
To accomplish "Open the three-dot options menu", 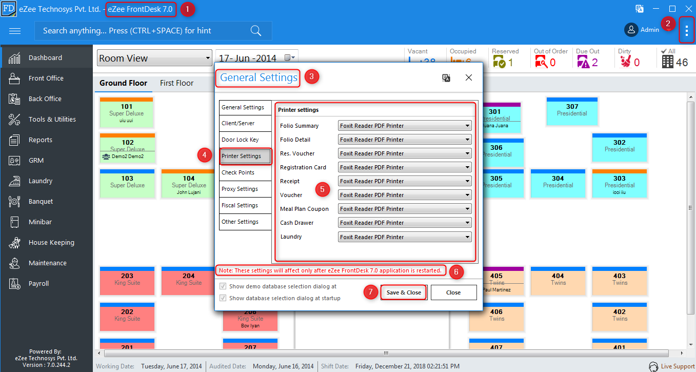I will click(x=687, y=31).
